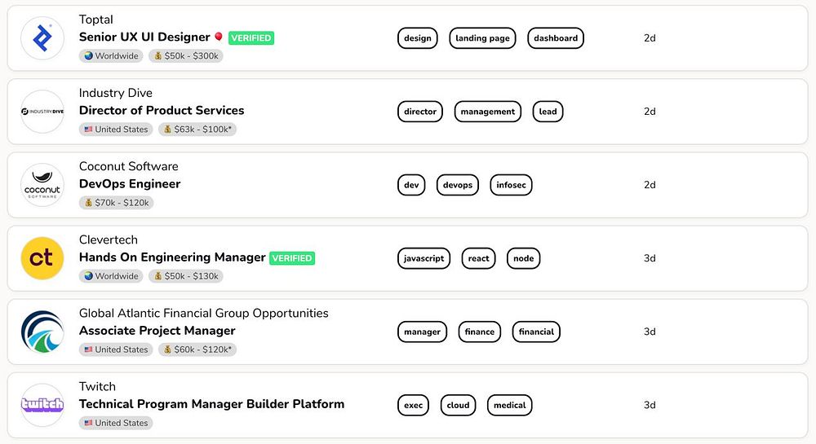Click the $63k - $100k* salary pill

point(197,130)
